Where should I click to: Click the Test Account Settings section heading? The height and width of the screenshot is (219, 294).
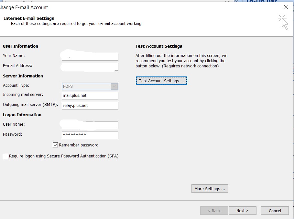pos(158,46)
